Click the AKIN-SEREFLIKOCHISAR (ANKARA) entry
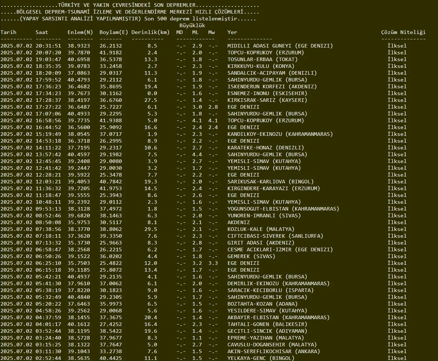Screen dimensions: 438x361 coord(274,351)
